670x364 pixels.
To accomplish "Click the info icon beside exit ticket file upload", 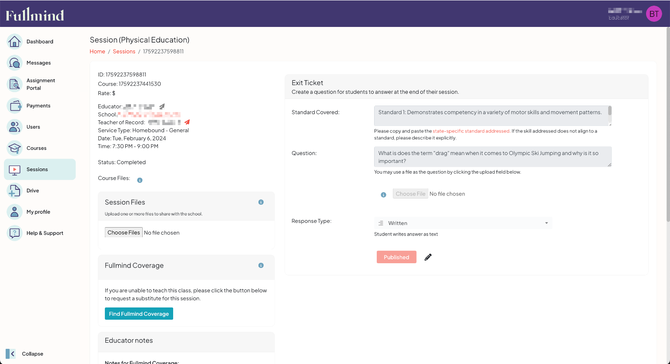I will [383, 195].
